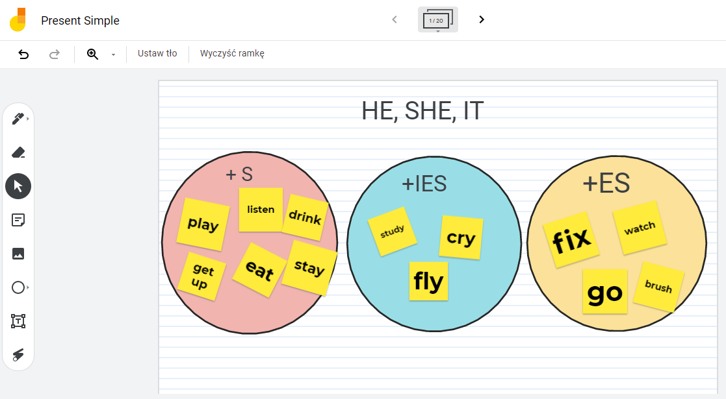Viewport: 726px width, 399px height.
Task: Click the 'Present Simple' jam title
Action: click(x=80, y=20)
